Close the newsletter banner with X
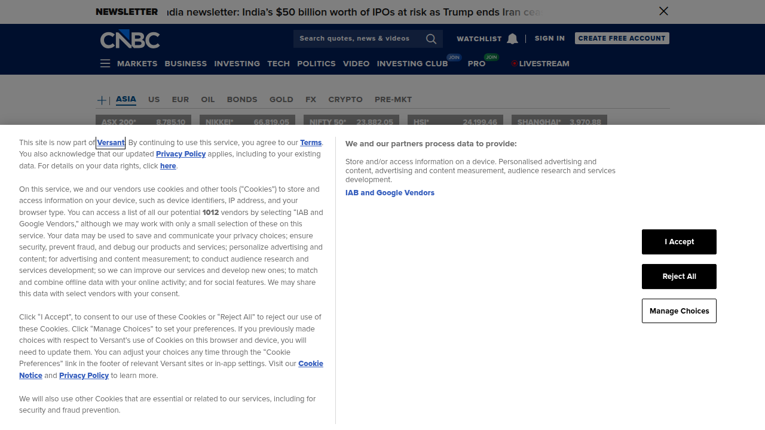This screenshot has width=765, height=430. tap(663, 11)
